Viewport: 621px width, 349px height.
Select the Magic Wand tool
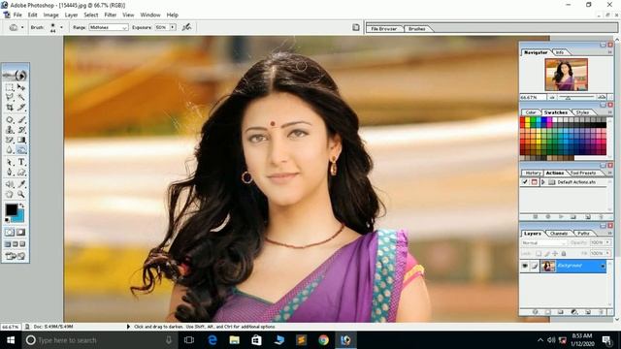[21, 97]
